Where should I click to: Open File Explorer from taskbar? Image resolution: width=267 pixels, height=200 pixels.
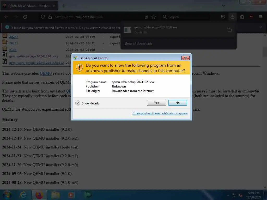pyautogui.click(x=55, y=195)
